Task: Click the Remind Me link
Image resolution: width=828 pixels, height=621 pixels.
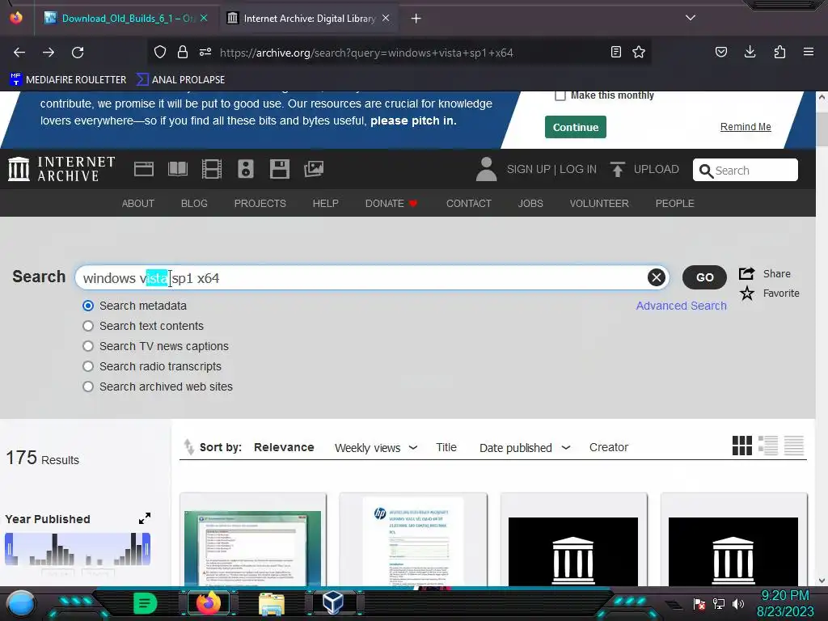Action: [x=746, y=127]
